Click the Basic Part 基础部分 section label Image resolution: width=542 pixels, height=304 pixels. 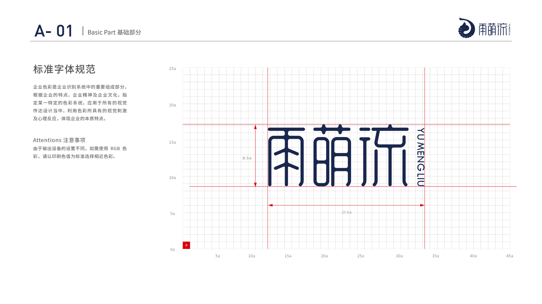point(114,32)
